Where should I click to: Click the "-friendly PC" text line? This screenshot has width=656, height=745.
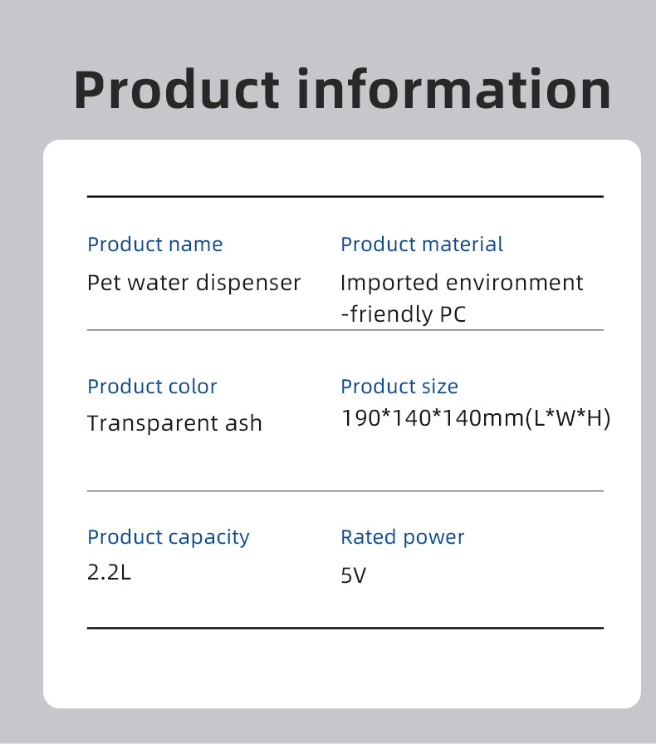404,314
